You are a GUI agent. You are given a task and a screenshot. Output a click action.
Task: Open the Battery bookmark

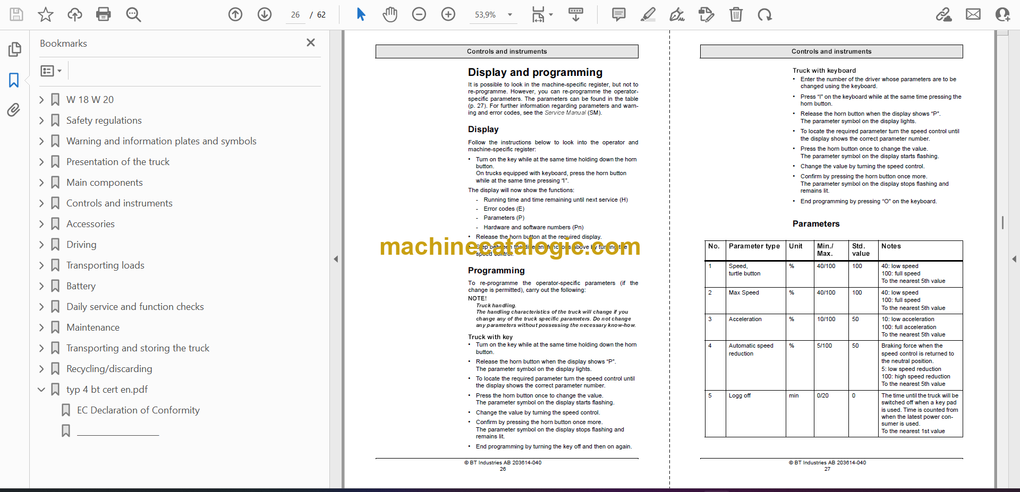81,286
